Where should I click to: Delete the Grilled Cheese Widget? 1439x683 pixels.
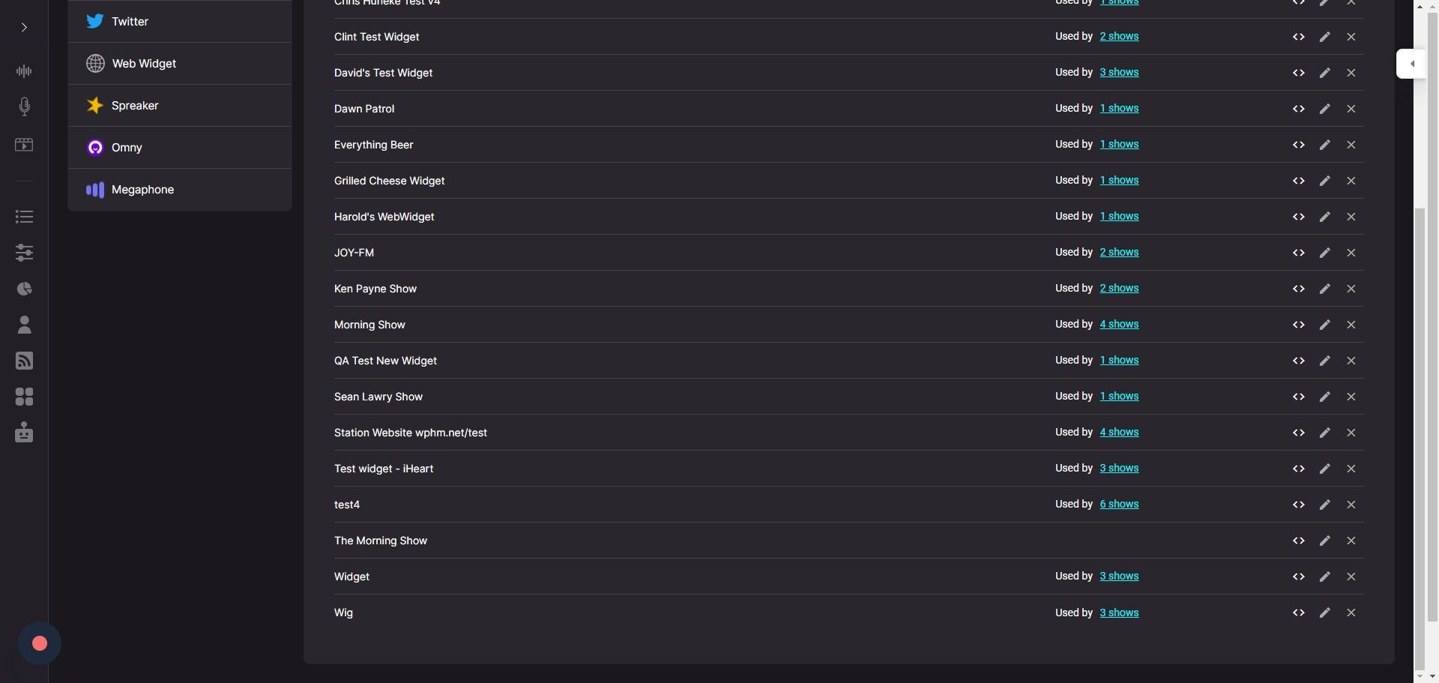pyautogui.click(x=1351, y=181)
